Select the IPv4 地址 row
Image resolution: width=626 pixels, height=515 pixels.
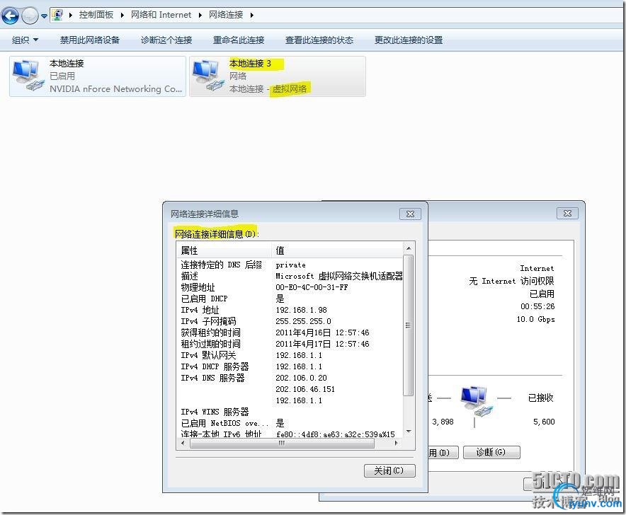(290, 310)
